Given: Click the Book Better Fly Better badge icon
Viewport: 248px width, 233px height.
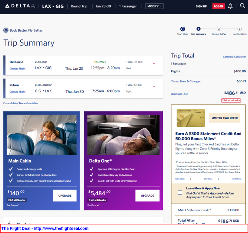Looking at the screenshot, I should tap(6, 30).
